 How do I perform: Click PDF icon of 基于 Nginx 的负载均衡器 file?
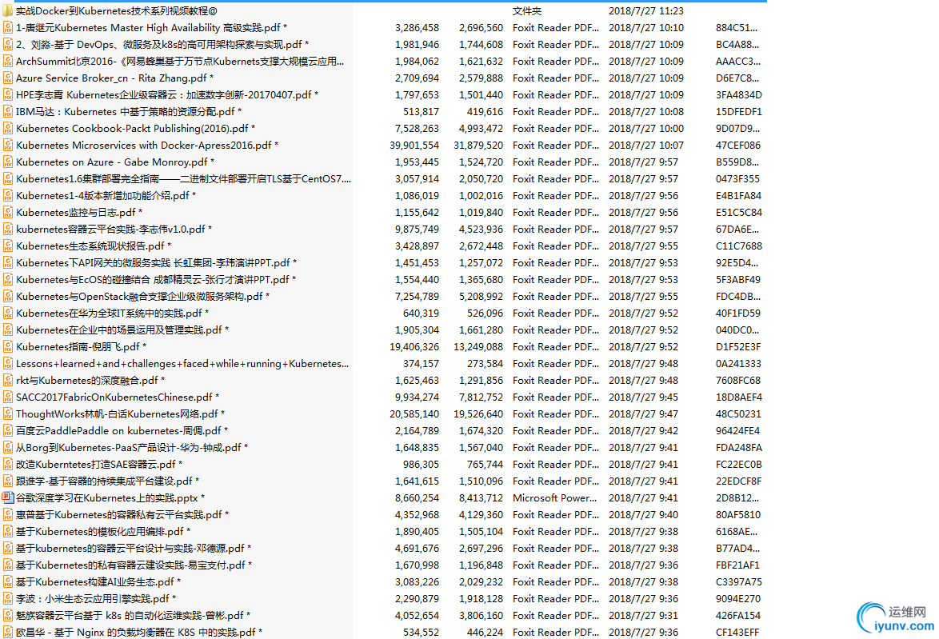(x=8, y=632)
